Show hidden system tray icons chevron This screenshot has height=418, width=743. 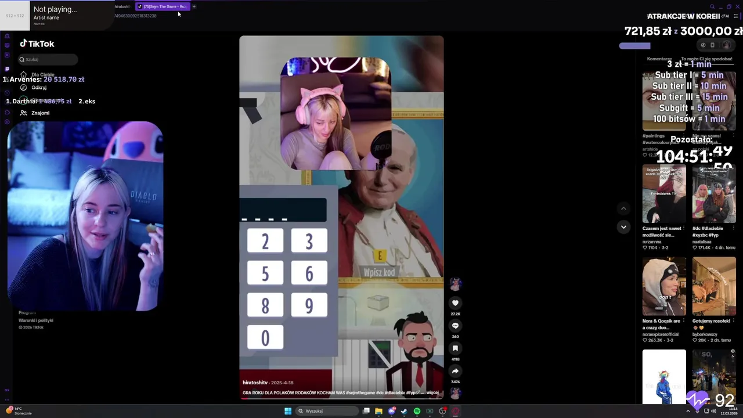[689, 411]
